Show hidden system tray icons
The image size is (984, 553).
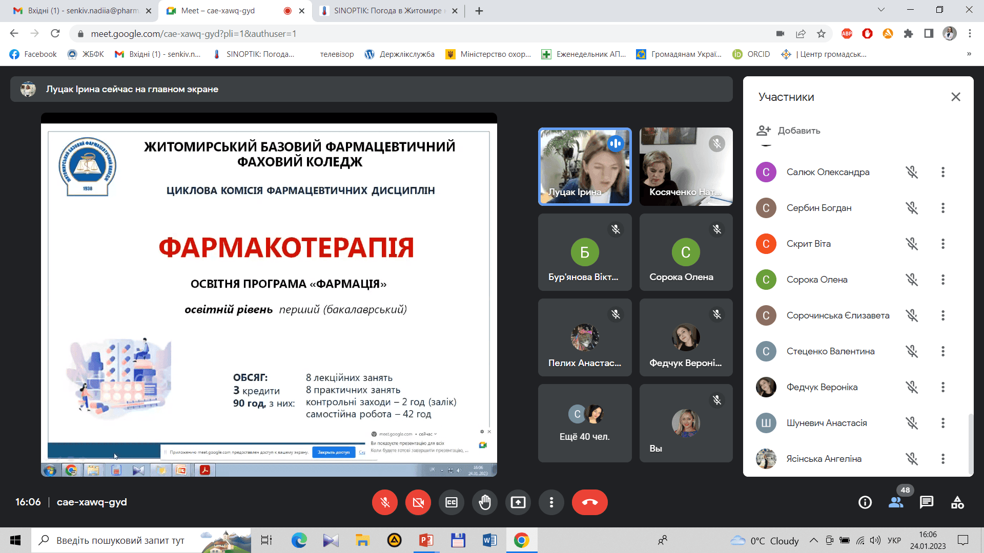click(x=814, y=540)
